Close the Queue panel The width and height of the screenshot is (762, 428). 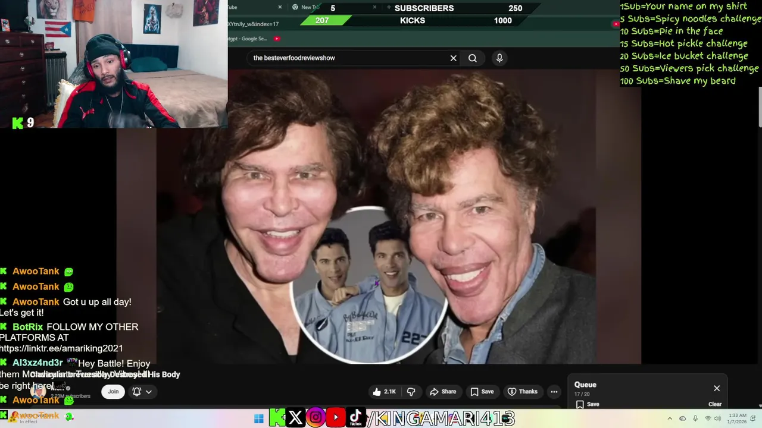717,388
